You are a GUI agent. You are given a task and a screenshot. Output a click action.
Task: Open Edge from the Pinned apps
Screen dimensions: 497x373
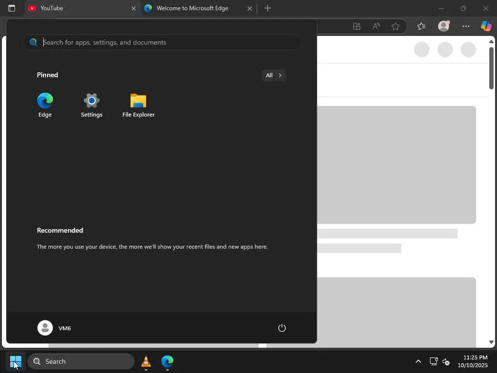(45, 105)
